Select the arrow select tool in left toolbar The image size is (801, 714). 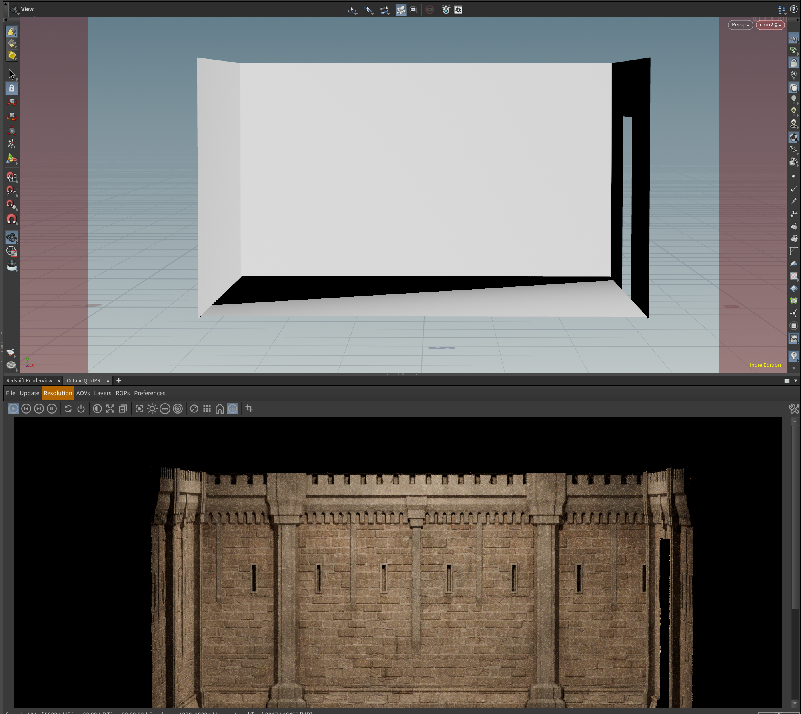(12, 74)
